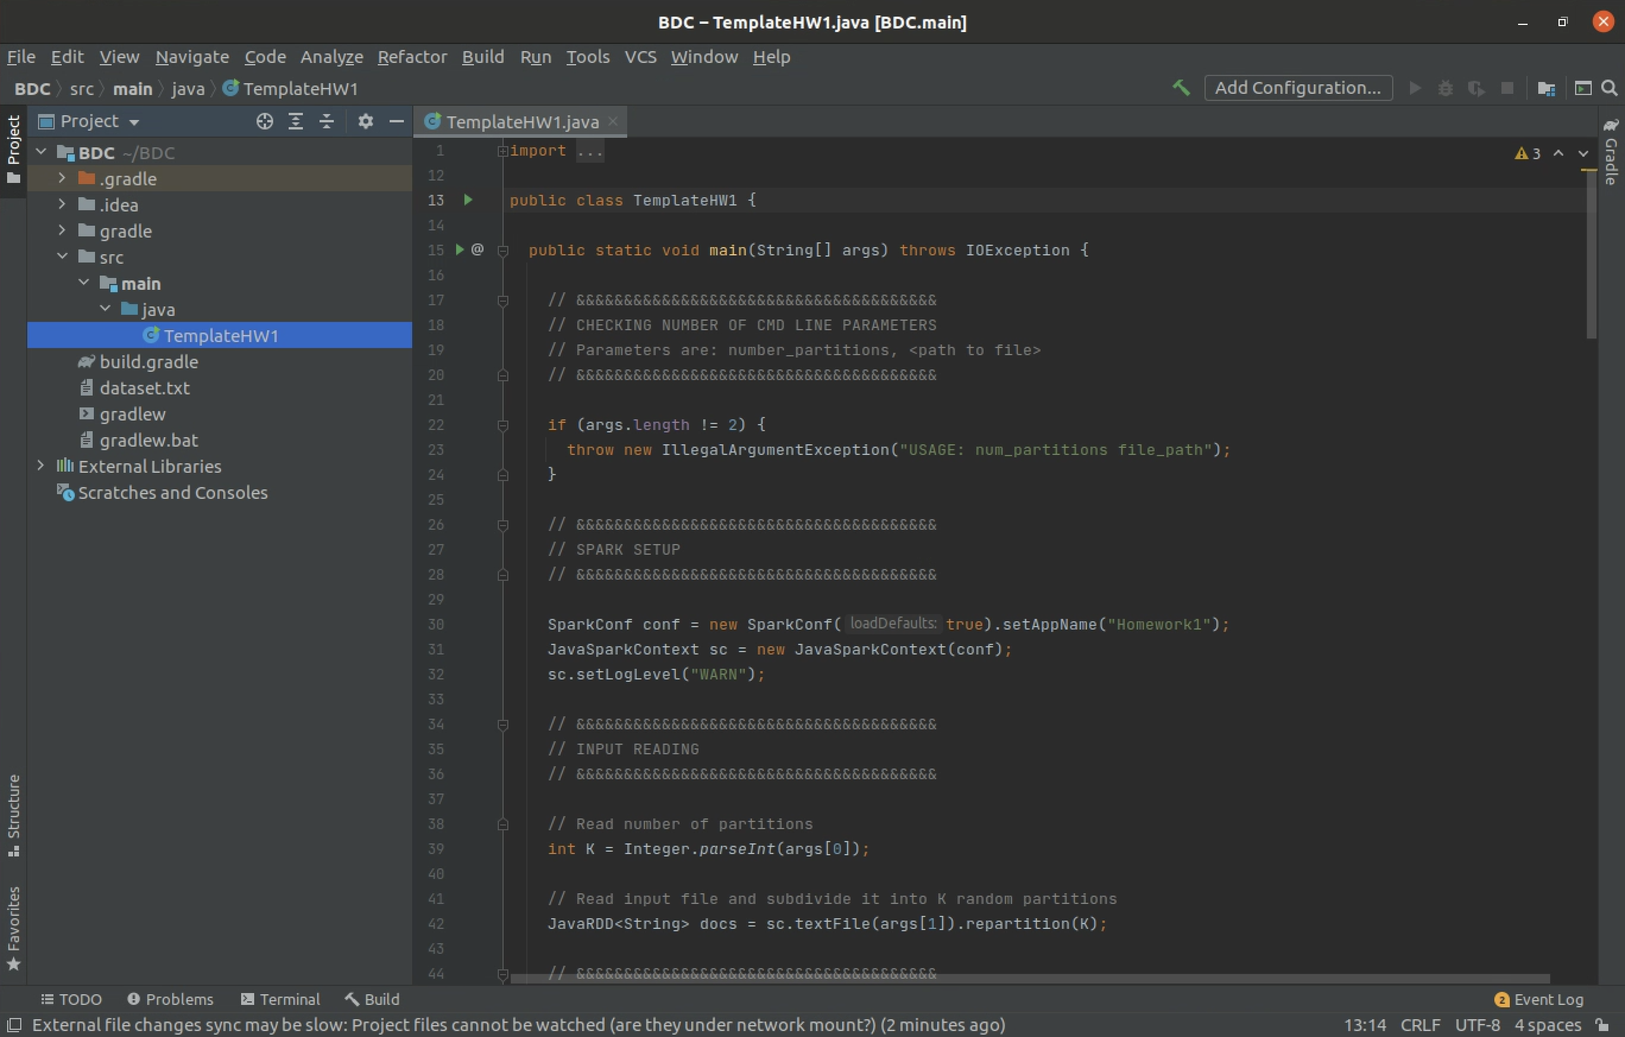1625x1037 pixels.
Task: Go to previous highlighted error arrow
Action: click(1559, 153)
